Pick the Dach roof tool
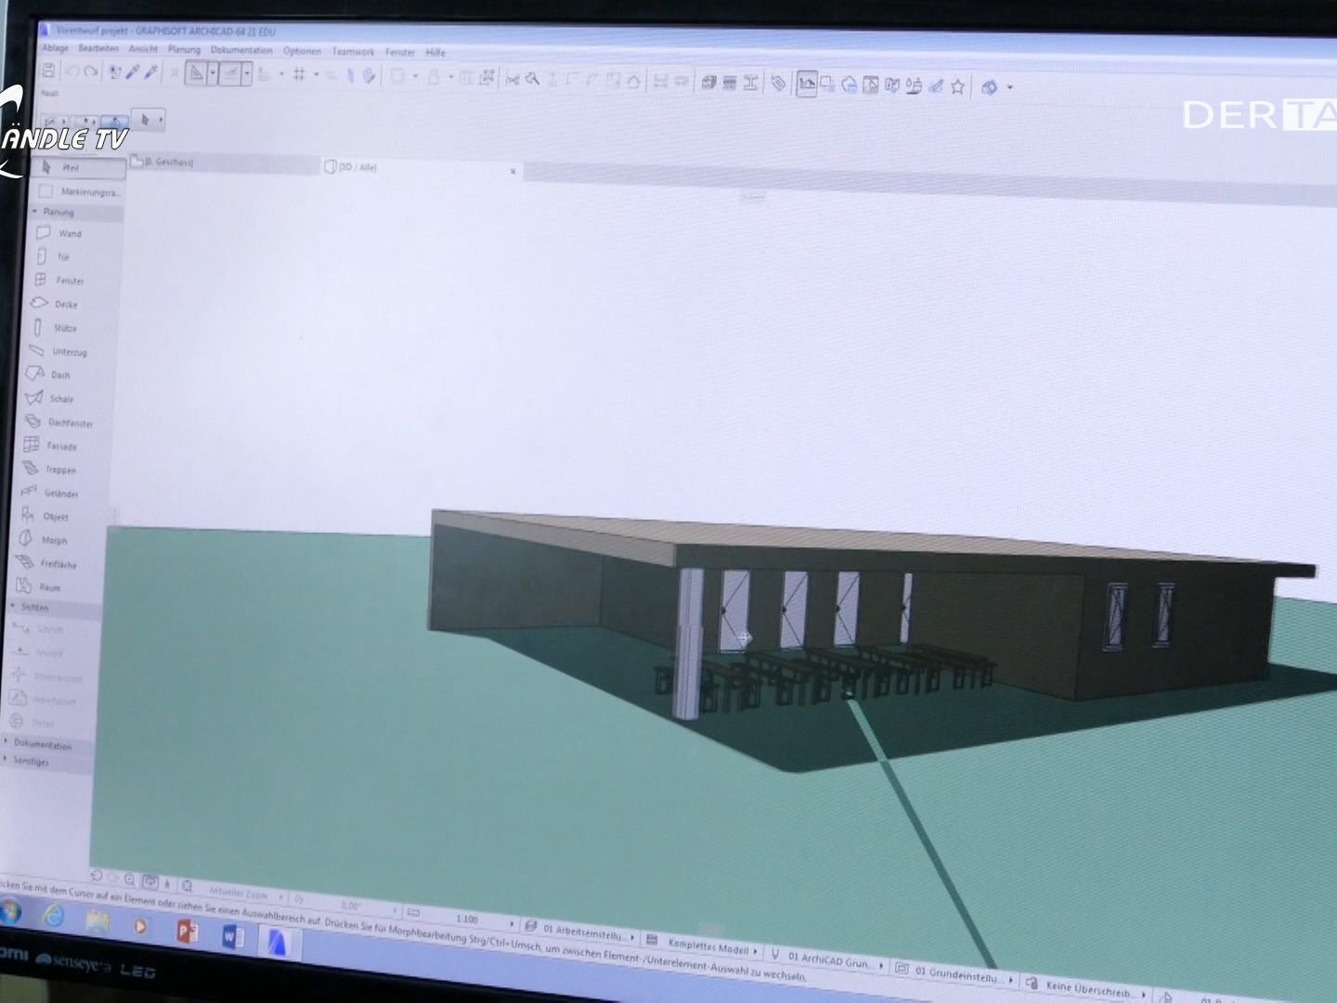 [58, 375]
